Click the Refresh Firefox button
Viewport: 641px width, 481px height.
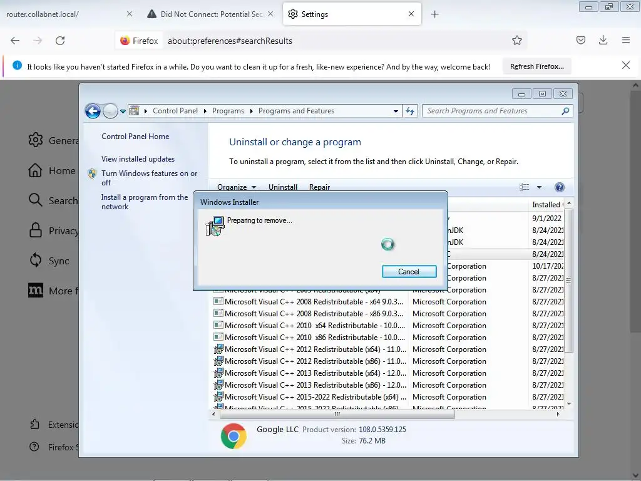pos(536,66)
